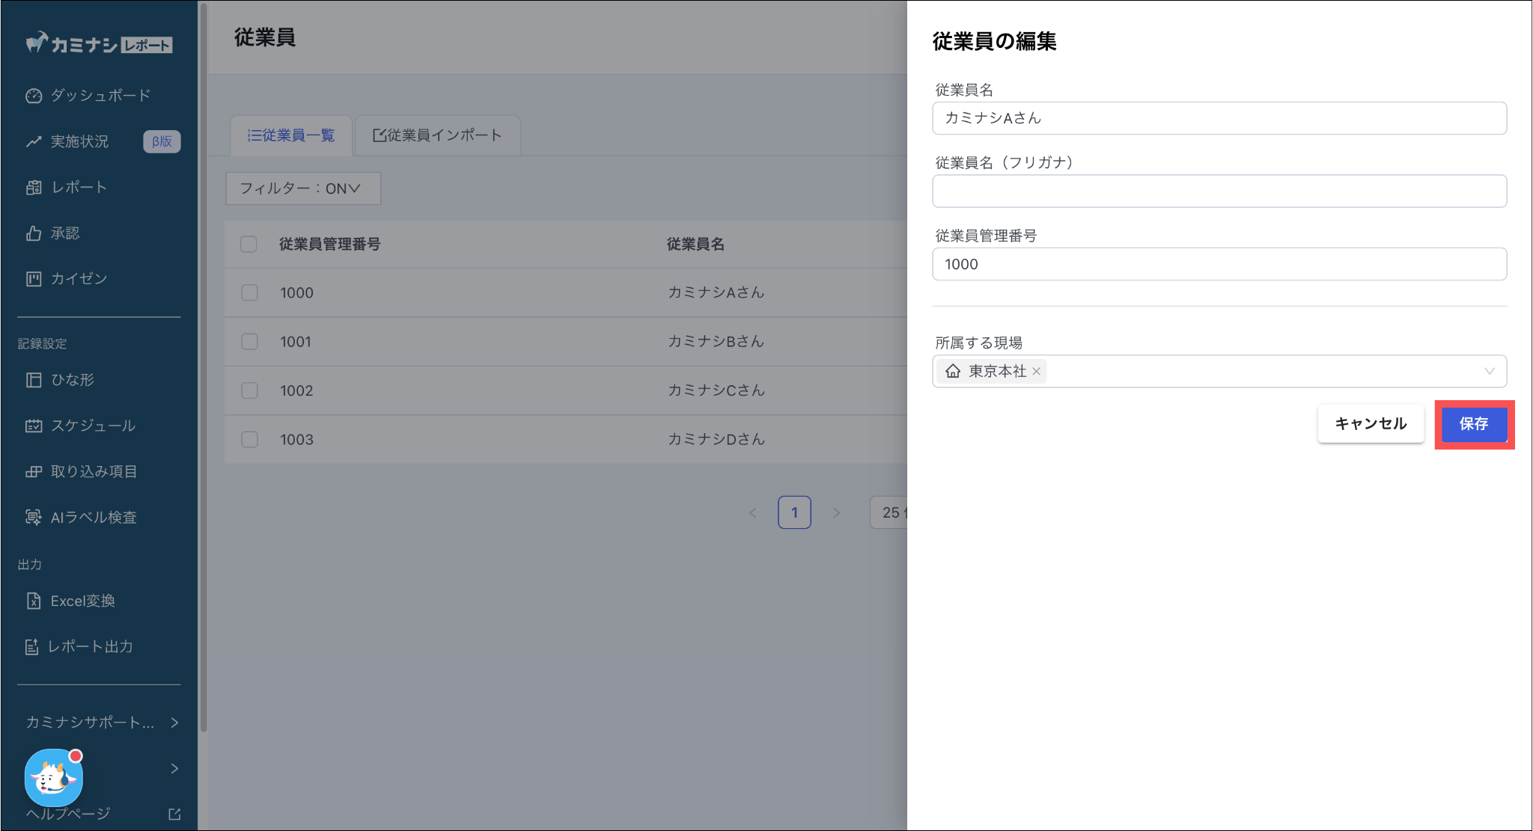The width and height of the screenshot is (1533, 831).
Task: Tick the checkbox for employee 1002
Action: (x=249, y=390)
